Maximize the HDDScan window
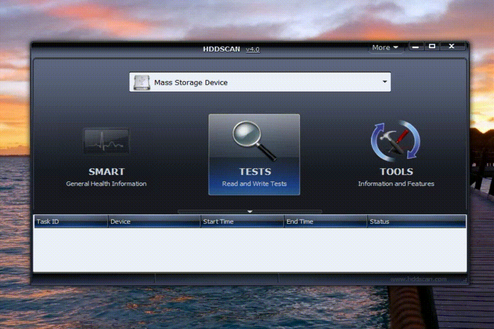The image size is (494, 329). 432,47
